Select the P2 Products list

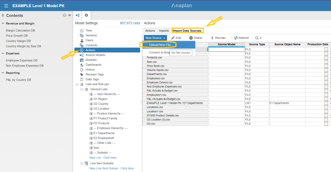coord(101,123)
